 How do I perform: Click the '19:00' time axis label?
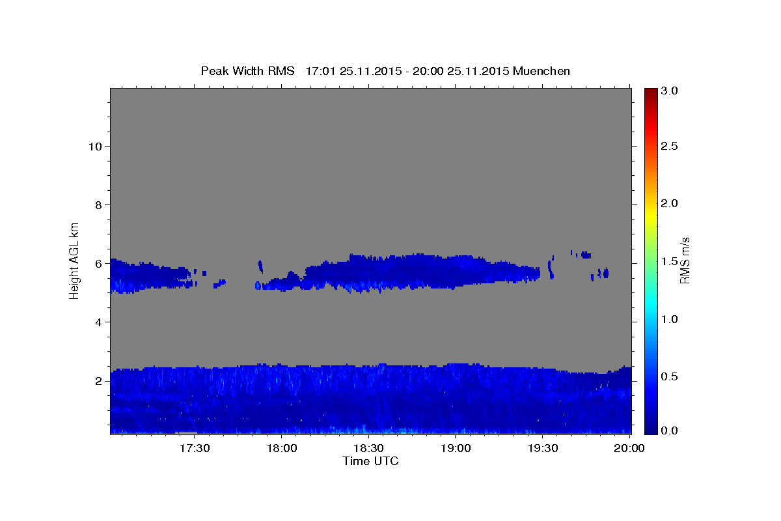pos(456,449)
